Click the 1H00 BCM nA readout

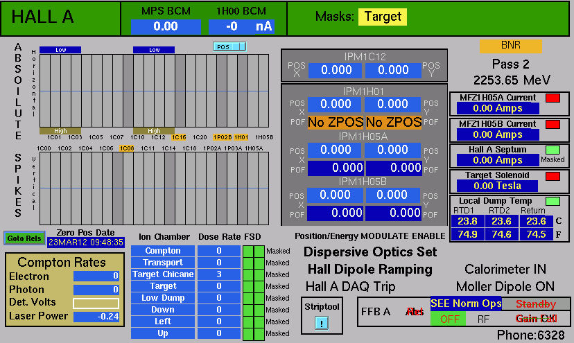pyautogui.click(x=242, y=26)
